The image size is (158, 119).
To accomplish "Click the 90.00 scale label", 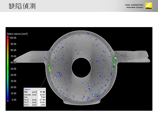I will coord(13,44).
